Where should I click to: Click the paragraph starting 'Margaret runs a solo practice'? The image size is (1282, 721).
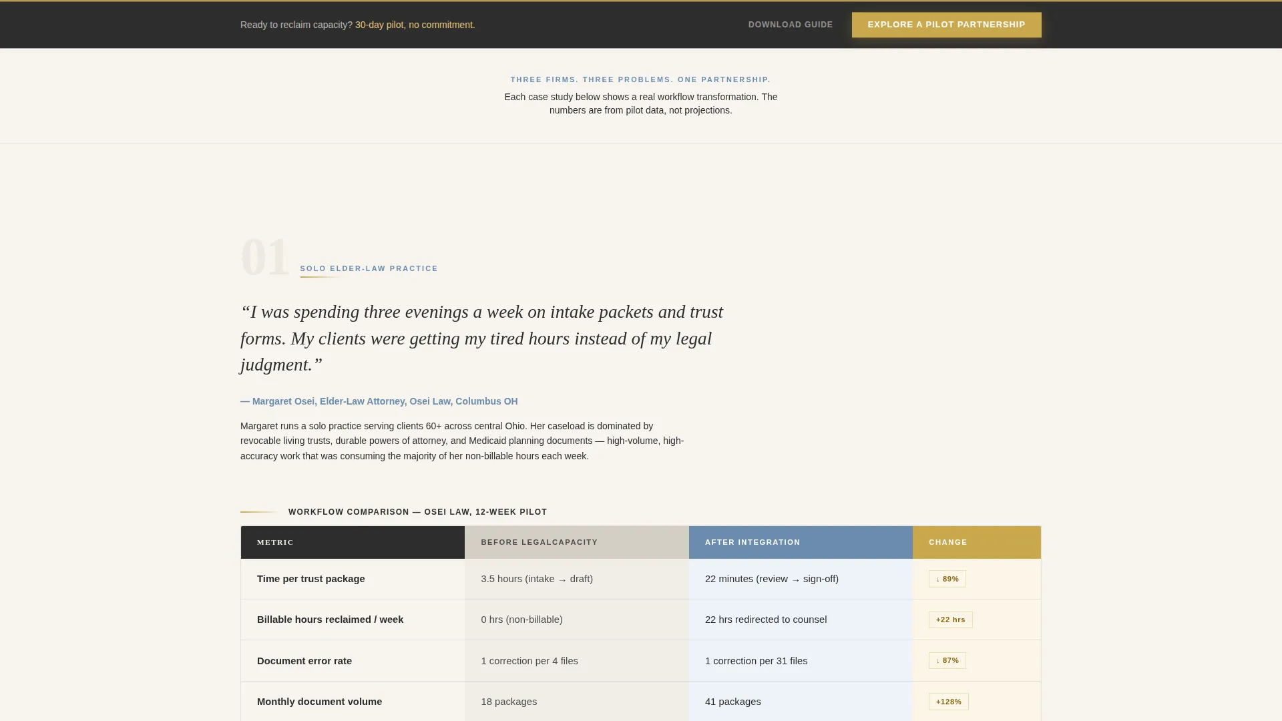pos(462,441)
